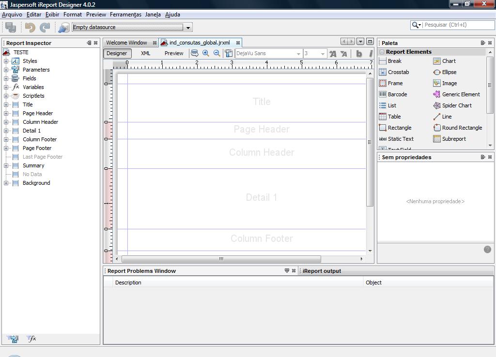The width and height of the screenshot is (496, 357).
Task: Maximize the editor window area
Action: (x=370, y=42)
